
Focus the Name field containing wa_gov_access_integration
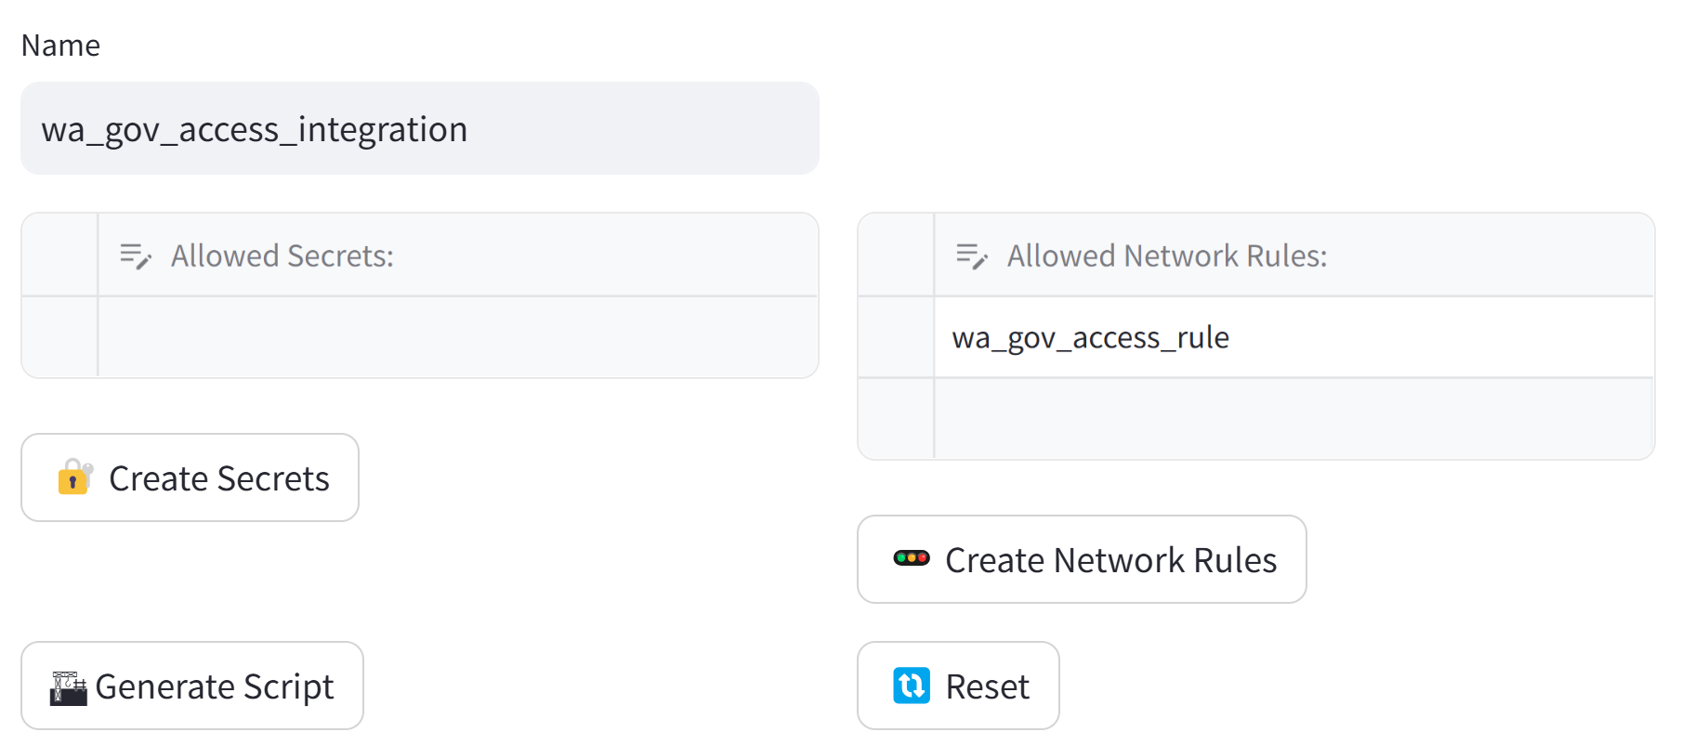(x=419, y=128)
